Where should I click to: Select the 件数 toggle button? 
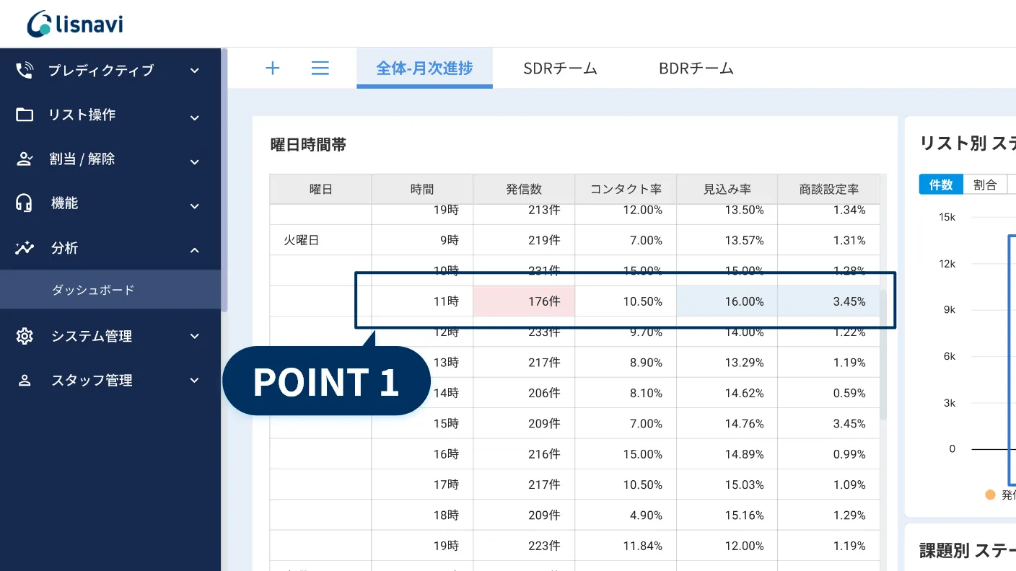tap(941, 185)
